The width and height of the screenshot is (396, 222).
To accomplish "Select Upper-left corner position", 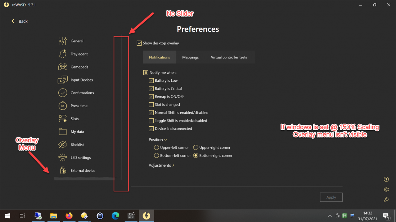I will [x=157, y=147].
